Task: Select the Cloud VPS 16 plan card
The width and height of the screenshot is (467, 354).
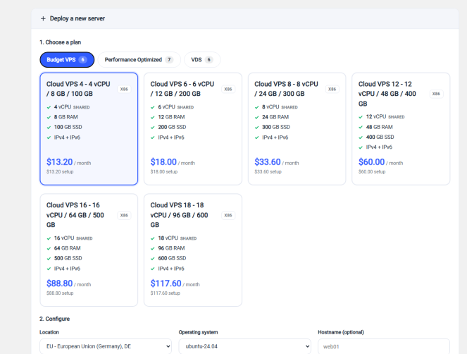Action: [89, 250]
